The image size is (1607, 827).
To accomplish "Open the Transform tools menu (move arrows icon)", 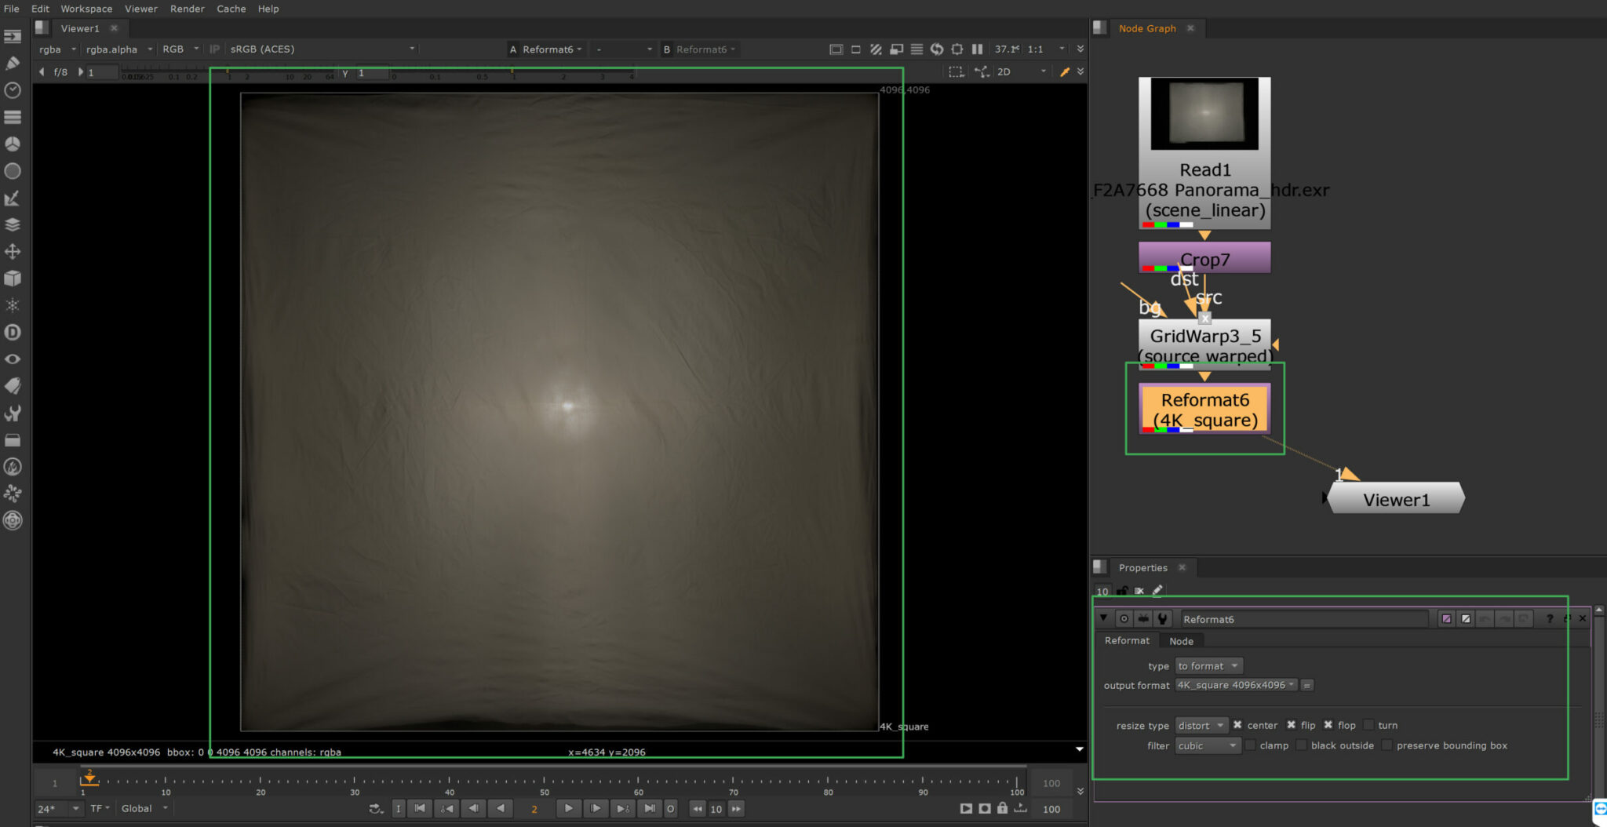I will click(13, 252).
